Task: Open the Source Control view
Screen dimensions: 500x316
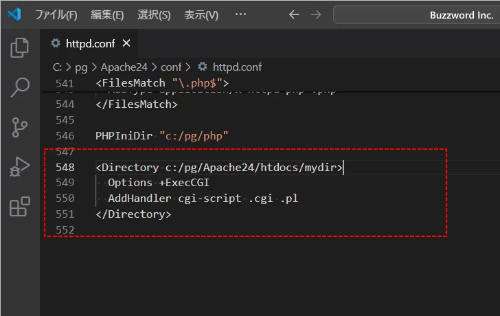Action: pyautogui.click(x=20, y=127)
